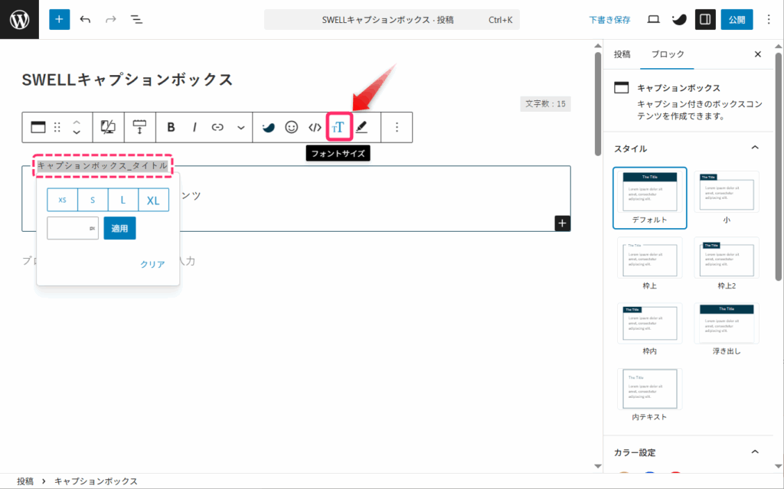Open the top-right options menu
This screenshot has width=784, height=489.
coord(769,19)
